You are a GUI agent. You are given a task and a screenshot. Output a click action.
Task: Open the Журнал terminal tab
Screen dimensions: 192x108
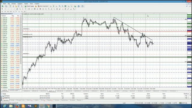[79, 100]
